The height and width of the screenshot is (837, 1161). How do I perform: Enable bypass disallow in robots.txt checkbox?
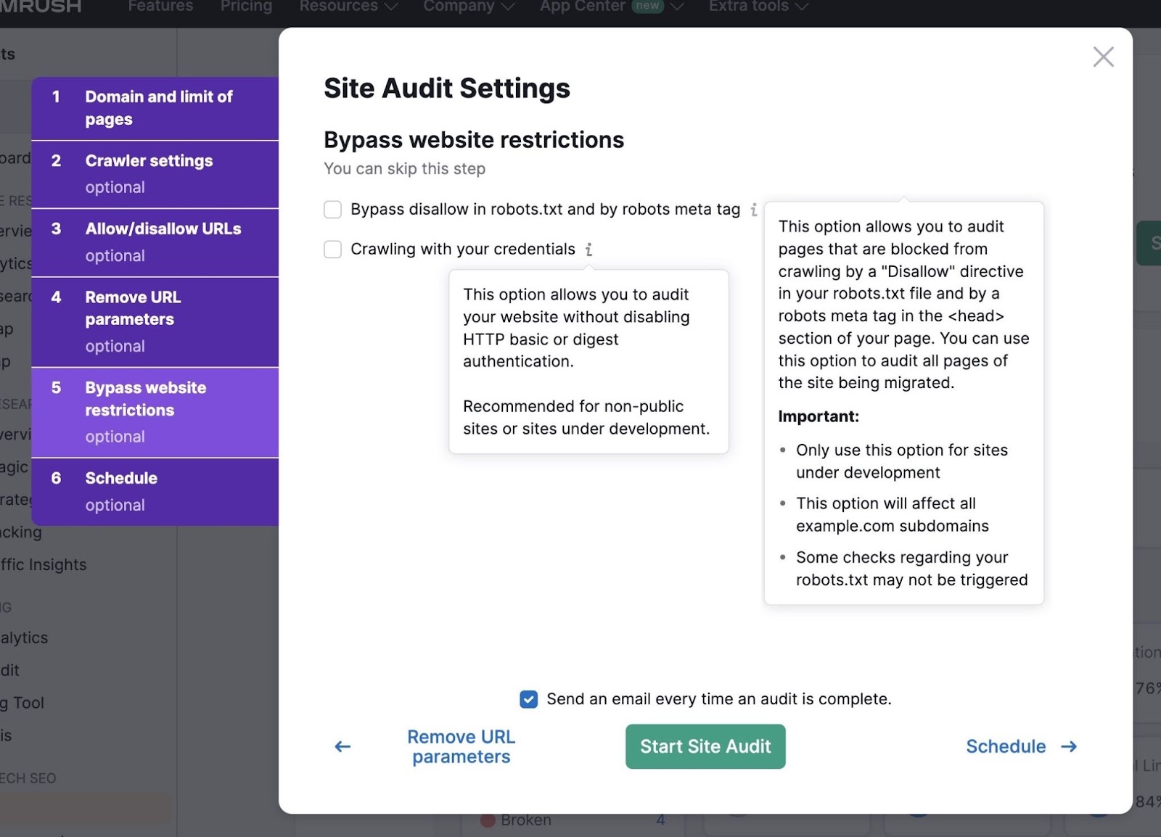[332, 209]
